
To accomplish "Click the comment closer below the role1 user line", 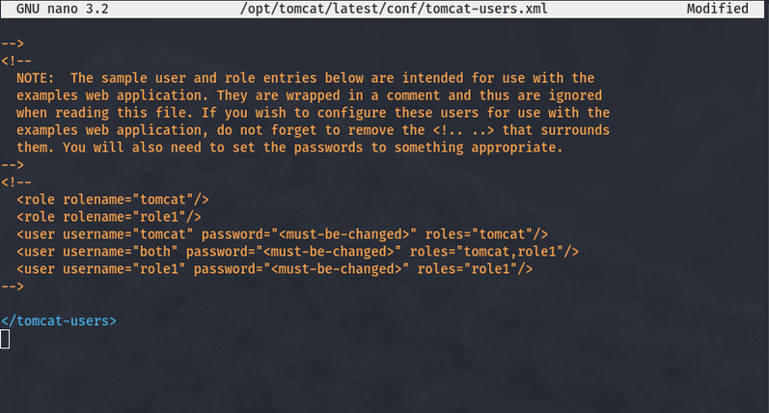I will pyautogui.click(x=13, y=286).
